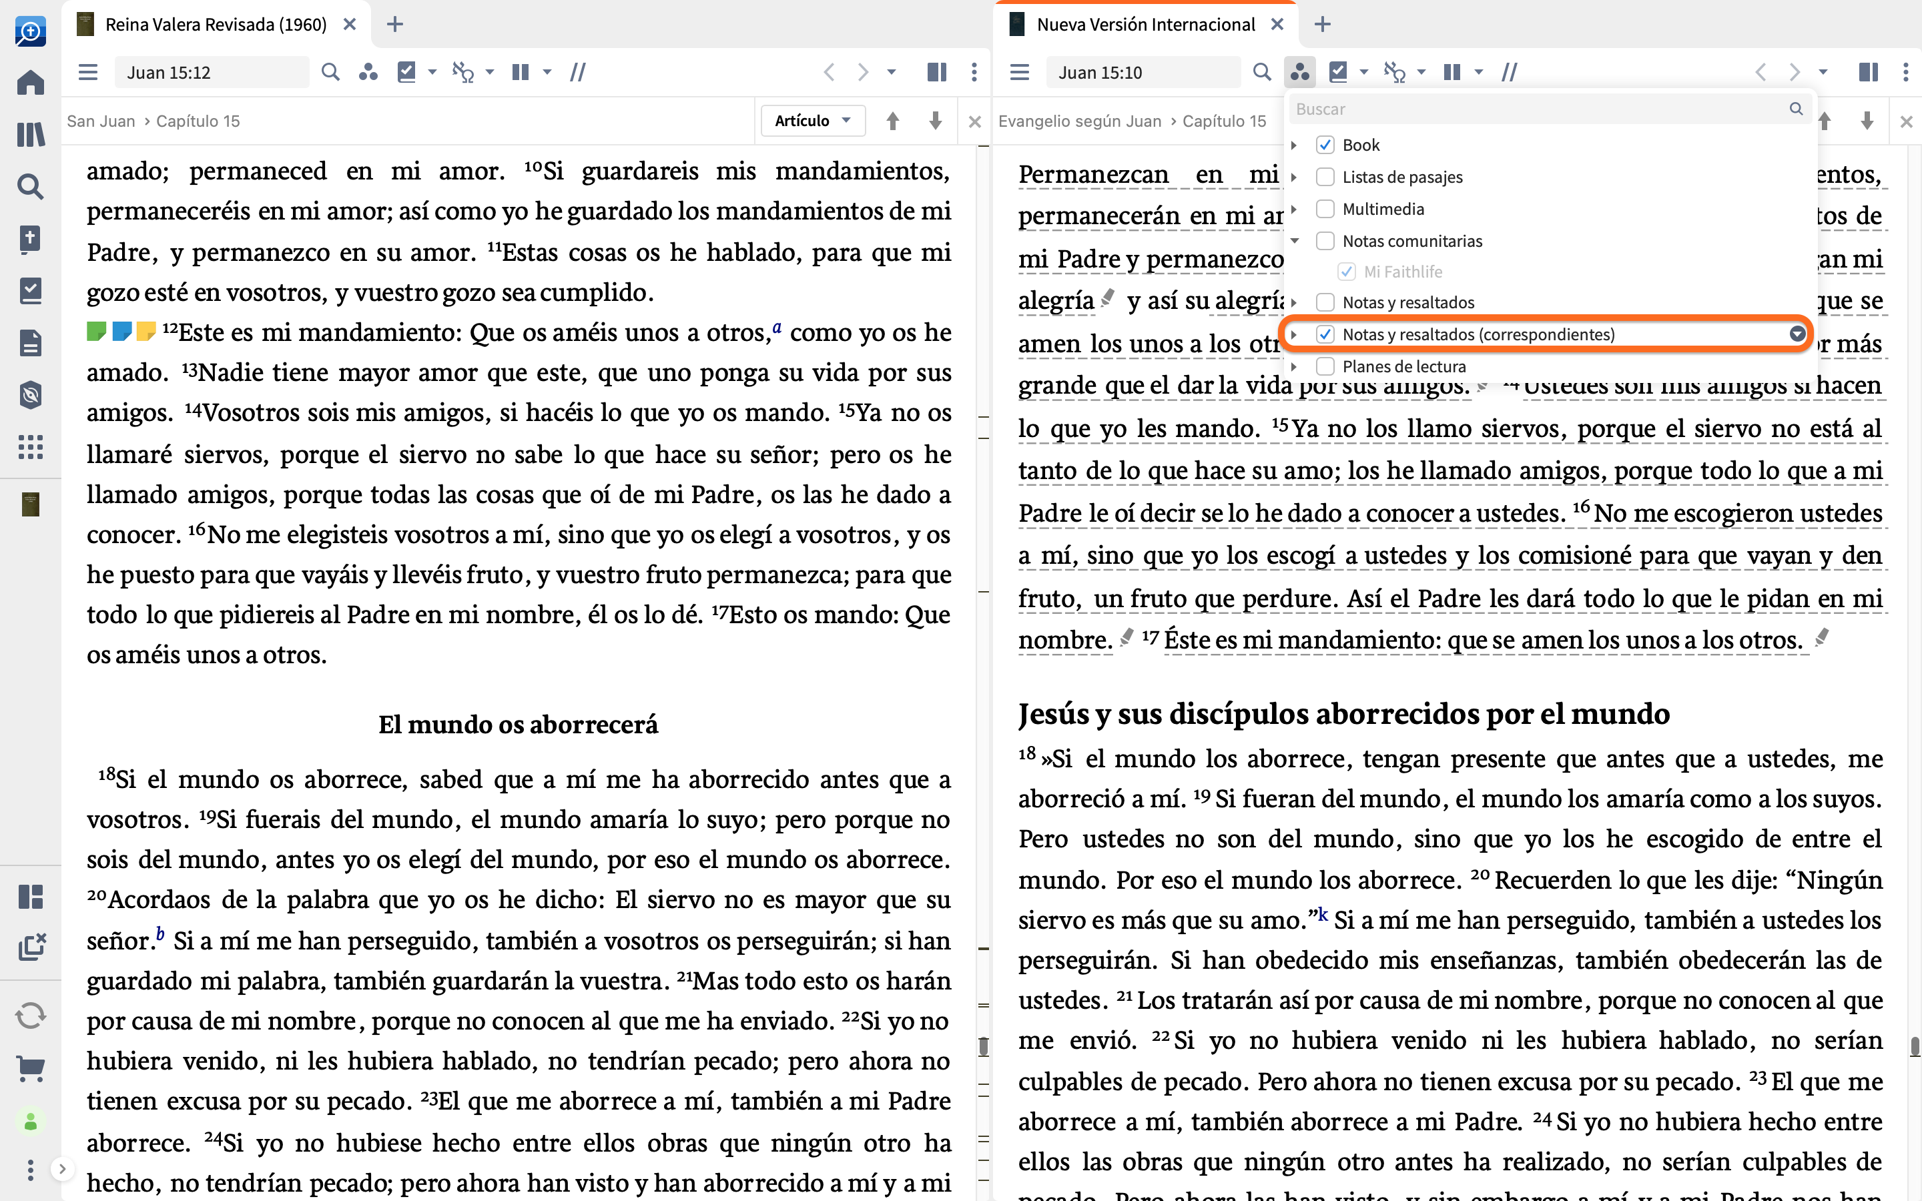The image size is (1922, 1201).
Task: Enable the Planes de lectura checkbox
Action: pos(1325,366)
